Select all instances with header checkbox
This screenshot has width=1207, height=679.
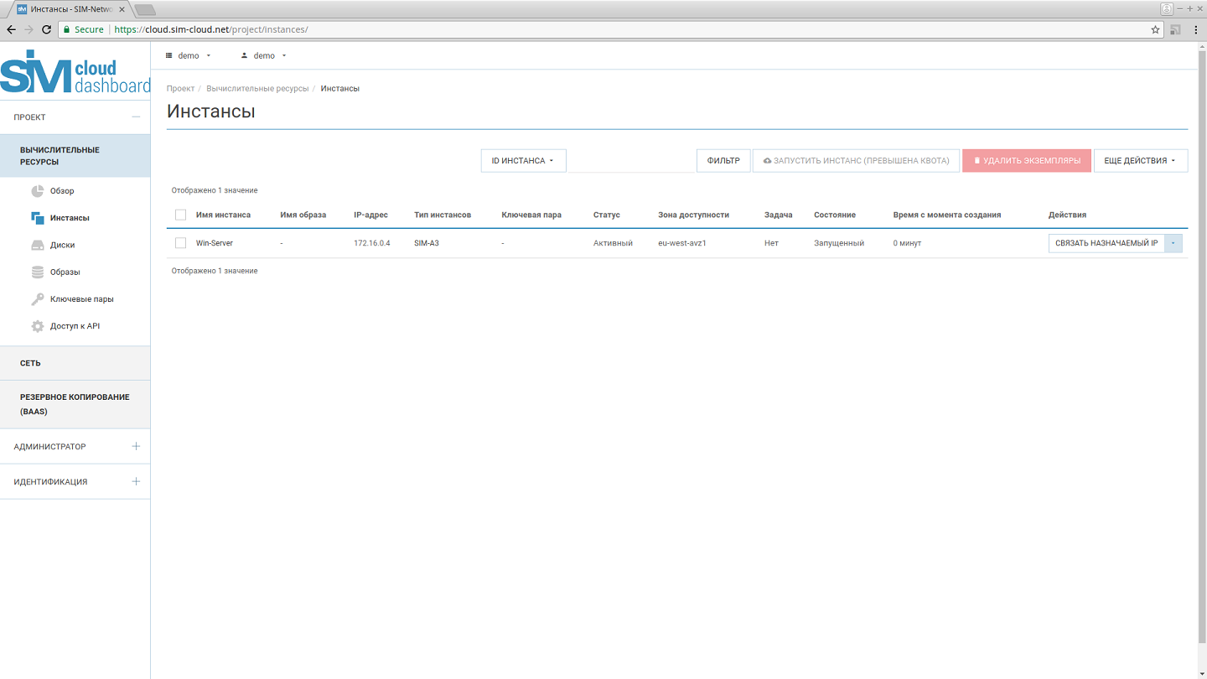coord(180,215)
